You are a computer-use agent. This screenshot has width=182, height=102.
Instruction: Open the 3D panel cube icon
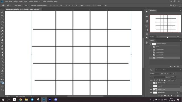(147, 42)
